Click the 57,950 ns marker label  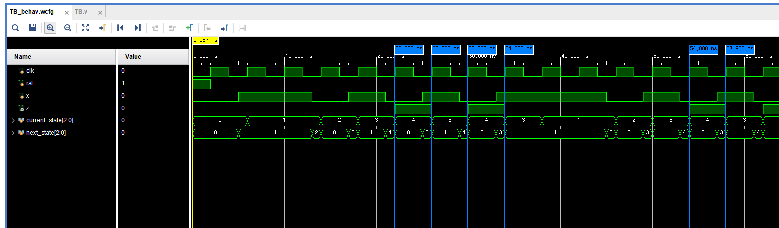point(740,49)
